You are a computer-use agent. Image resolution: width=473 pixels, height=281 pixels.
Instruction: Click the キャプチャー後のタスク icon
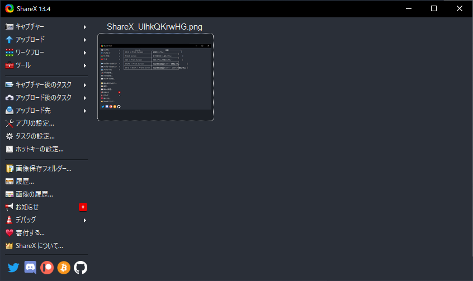click(10, 85)
